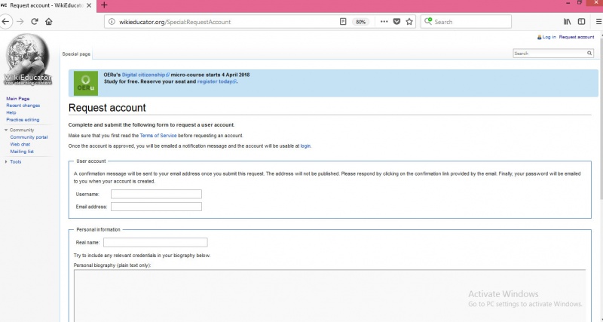The image size is (603, 322).
Task: Reload the page with the refresh icon
Action: click(x=34, y=22)
